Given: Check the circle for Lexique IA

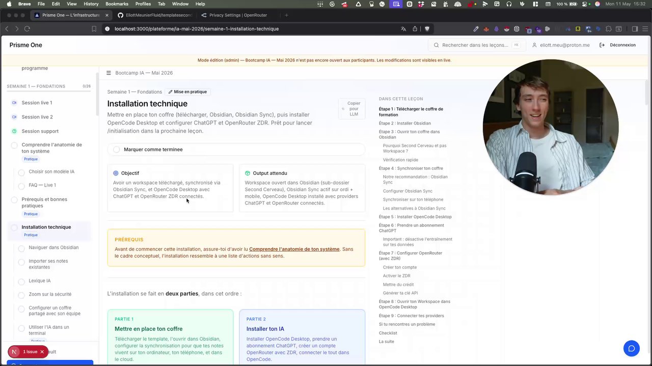Looking at the screenshot, I should point(21,282).
